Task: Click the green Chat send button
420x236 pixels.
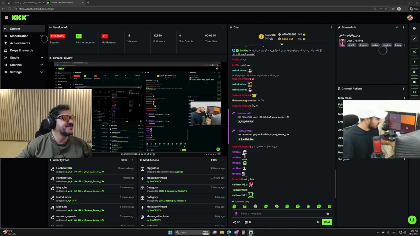Action: pyautogui.click(x=327, y=222)
